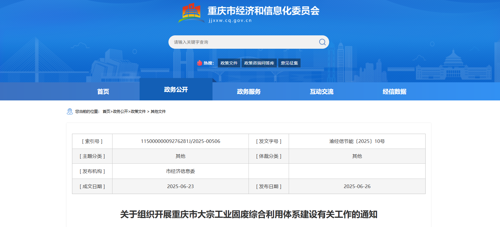Click the Chongqing commission logo emblem
Viewport: 500px width, 227px height.
tap(191, 13)
